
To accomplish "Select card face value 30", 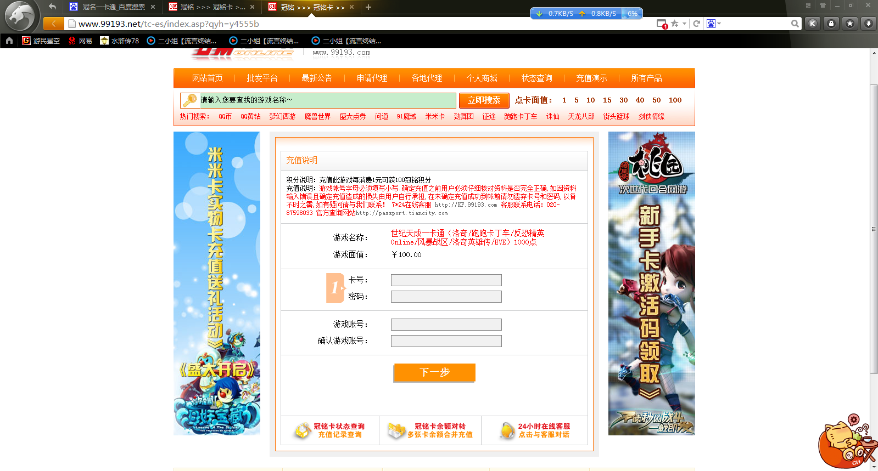I will [x=623, y=100].
